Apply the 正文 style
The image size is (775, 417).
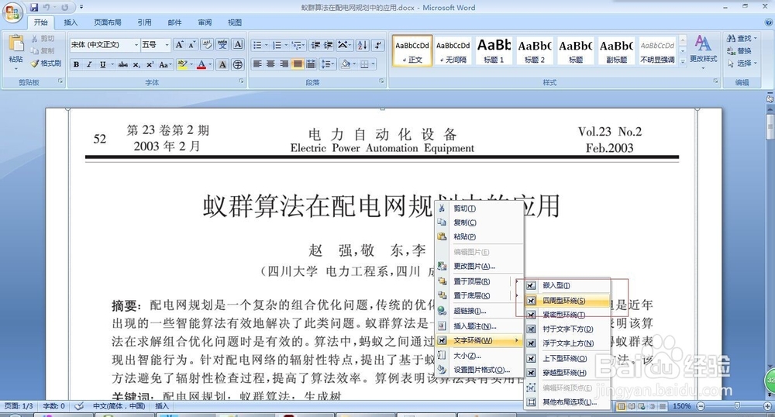[x=412, y=50]
